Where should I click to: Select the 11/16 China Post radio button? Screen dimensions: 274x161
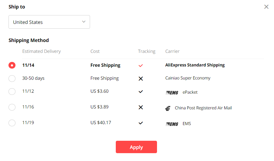pyautogui.click(x=12, y=107)
